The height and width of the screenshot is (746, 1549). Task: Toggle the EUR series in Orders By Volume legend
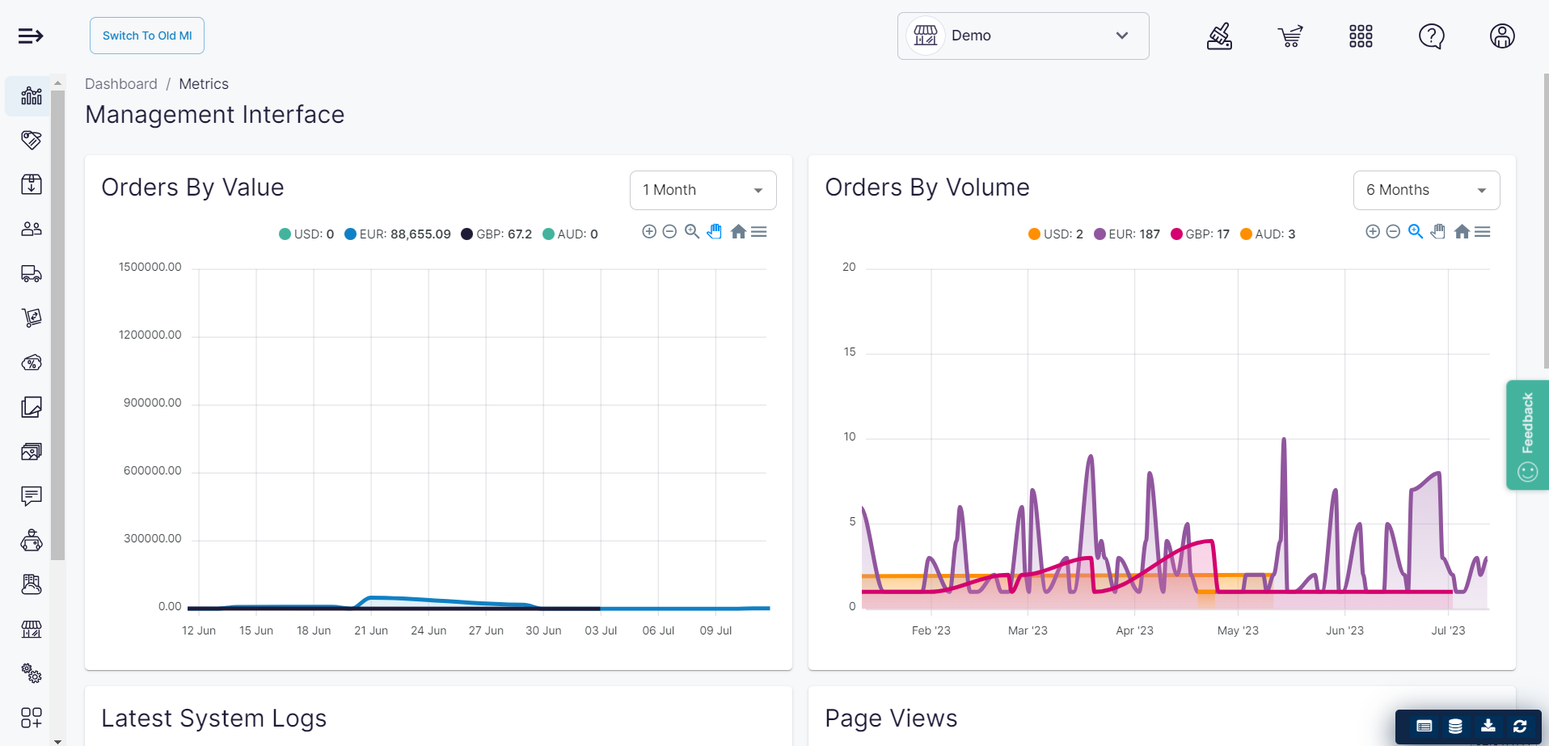pos(1127,234)
